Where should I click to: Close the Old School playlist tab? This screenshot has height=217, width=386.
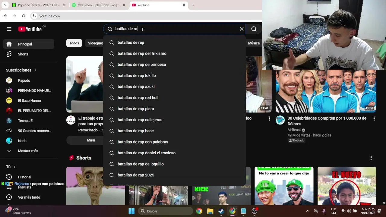tap(124, 5)
